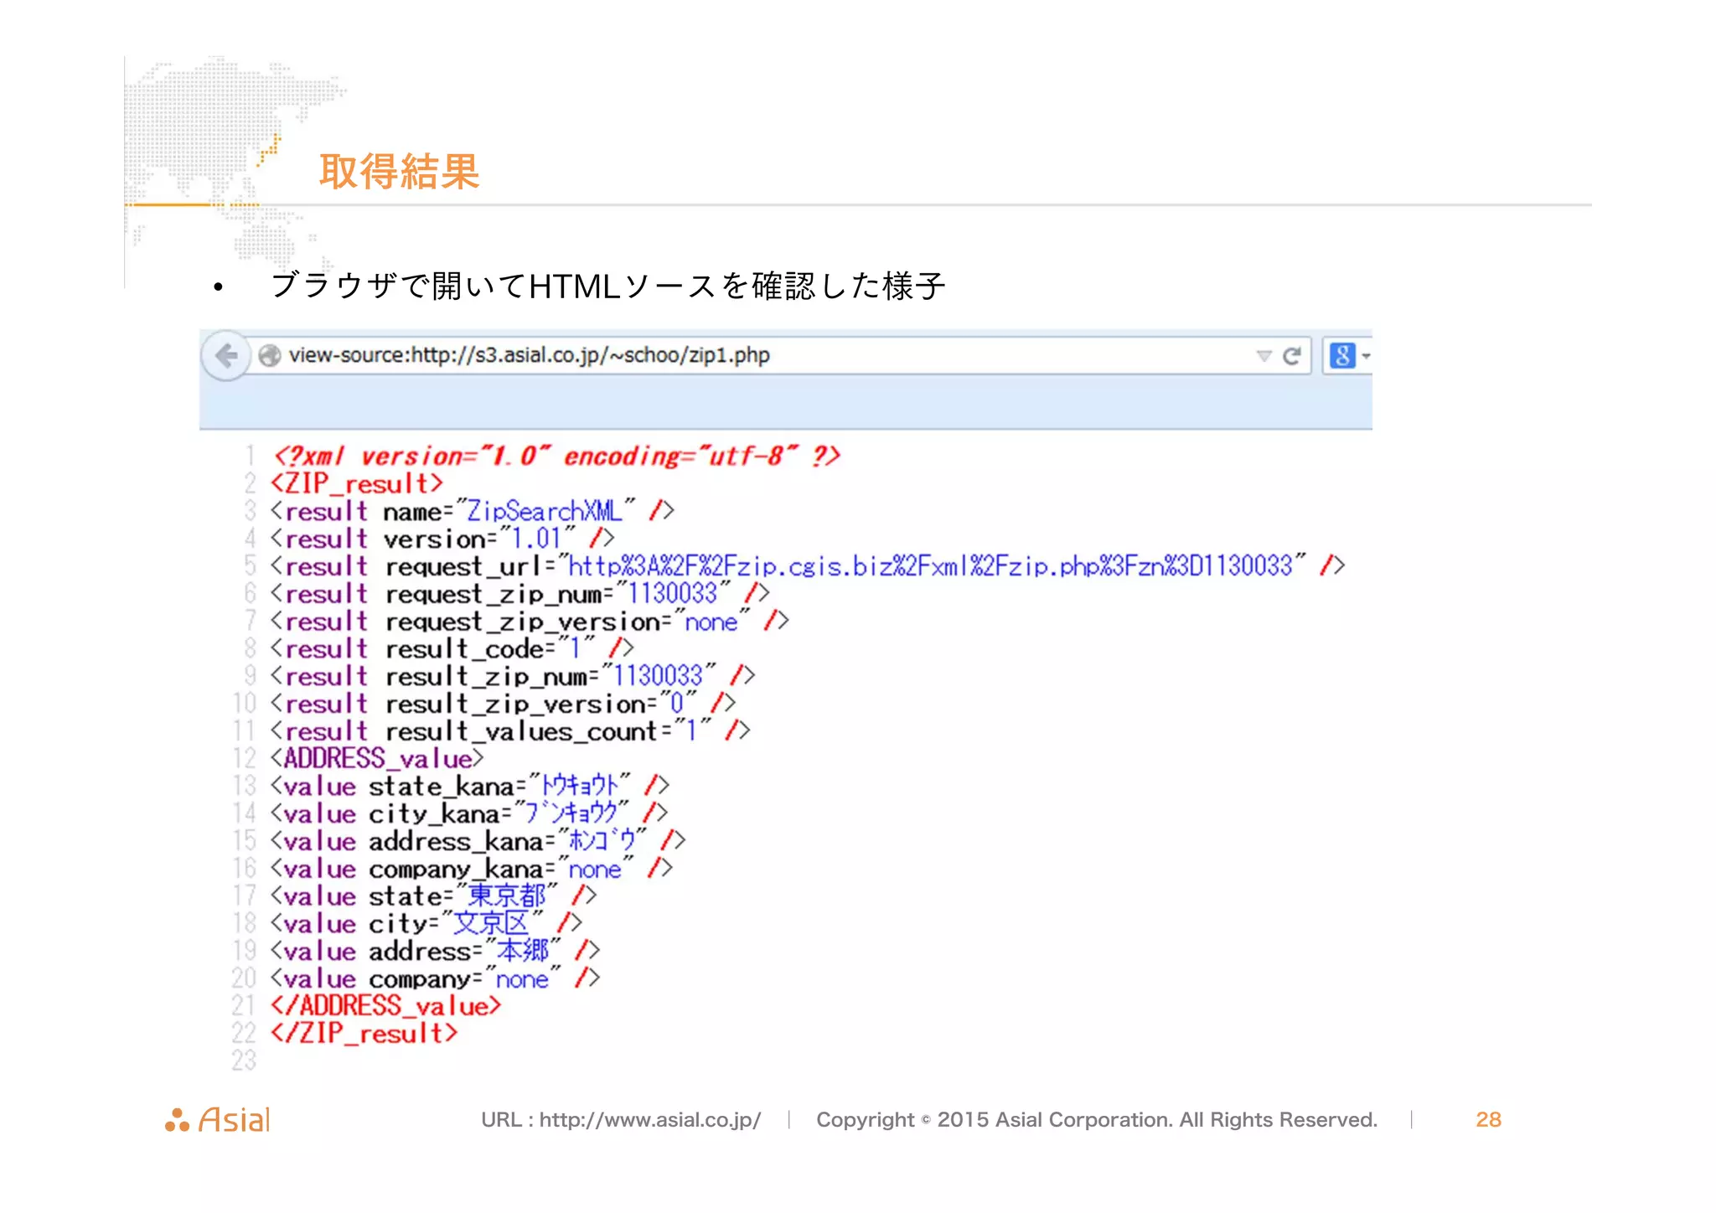Reload the page with the refresh icon
Screen dimensions: 1716x1213
click(1292, 356)
